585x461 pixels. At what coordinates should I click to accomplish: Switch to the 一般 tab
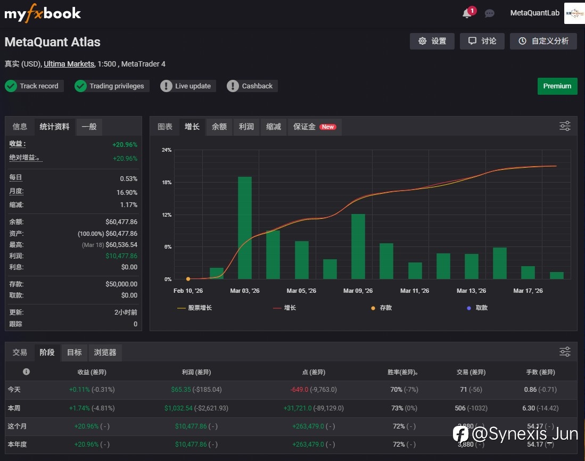[x=89, y=127]
